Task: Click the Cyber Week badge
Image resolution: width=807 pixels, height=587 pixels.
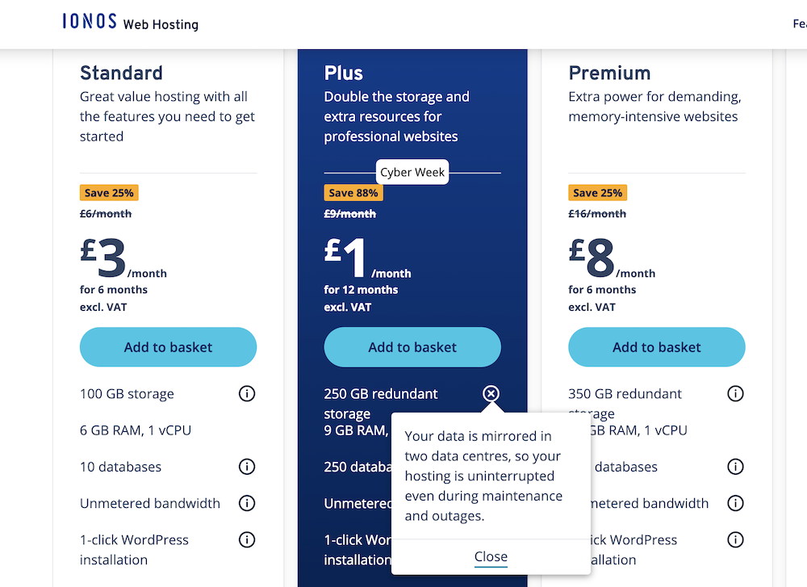Action: [412, 172]
